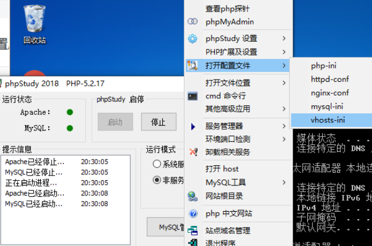This screenshot has height=246, width=372.
Task: Expand the MySQL工具 submenu arrow
Action: pos(284,182)
